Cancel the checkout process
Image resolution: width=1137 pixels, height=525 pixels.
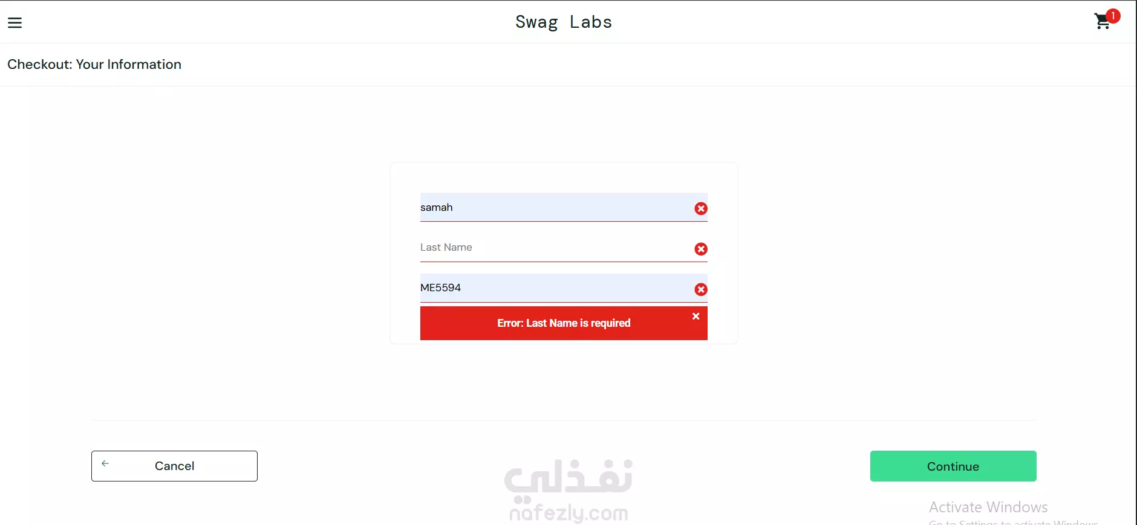tap(174, 466)
